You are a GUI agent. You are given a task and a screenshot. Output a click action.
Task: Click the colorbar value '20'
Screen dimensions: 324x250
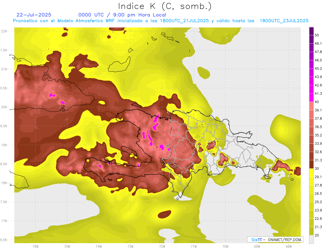317,235
